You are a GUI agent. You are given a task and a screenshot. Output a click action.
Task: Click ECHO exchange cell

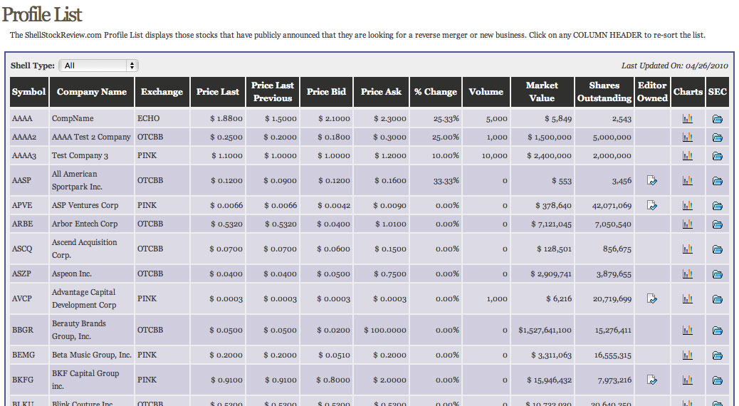[149, 119]
